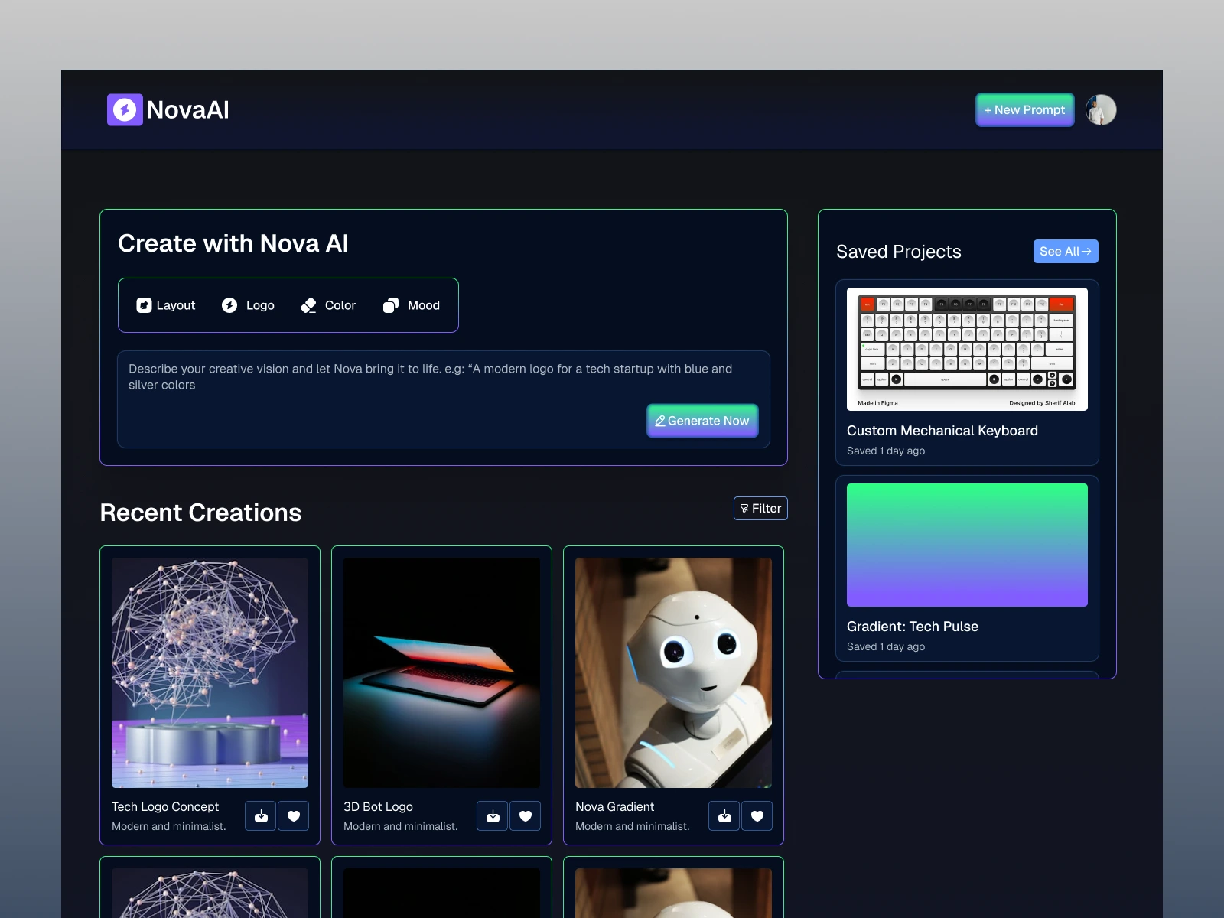Click the 'Create with Nova AI' heading
The image size is (1224, 918).
point(233,243)
